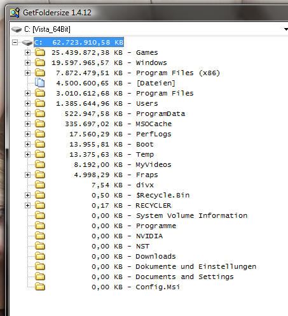The width and height of the screenshot is (288, 316).
Task: Click the $Recycle.Bin folder icon
Action: coord(40,195)
